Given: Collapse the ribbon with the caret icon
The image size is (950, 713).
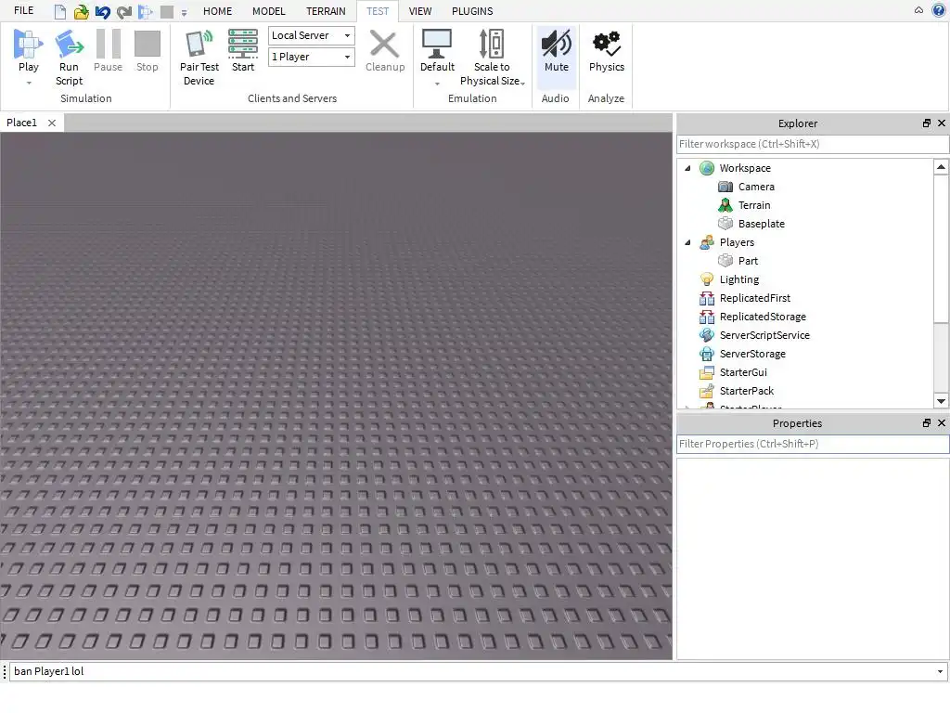Looking at the screenshot, I should tap(918, 10).
